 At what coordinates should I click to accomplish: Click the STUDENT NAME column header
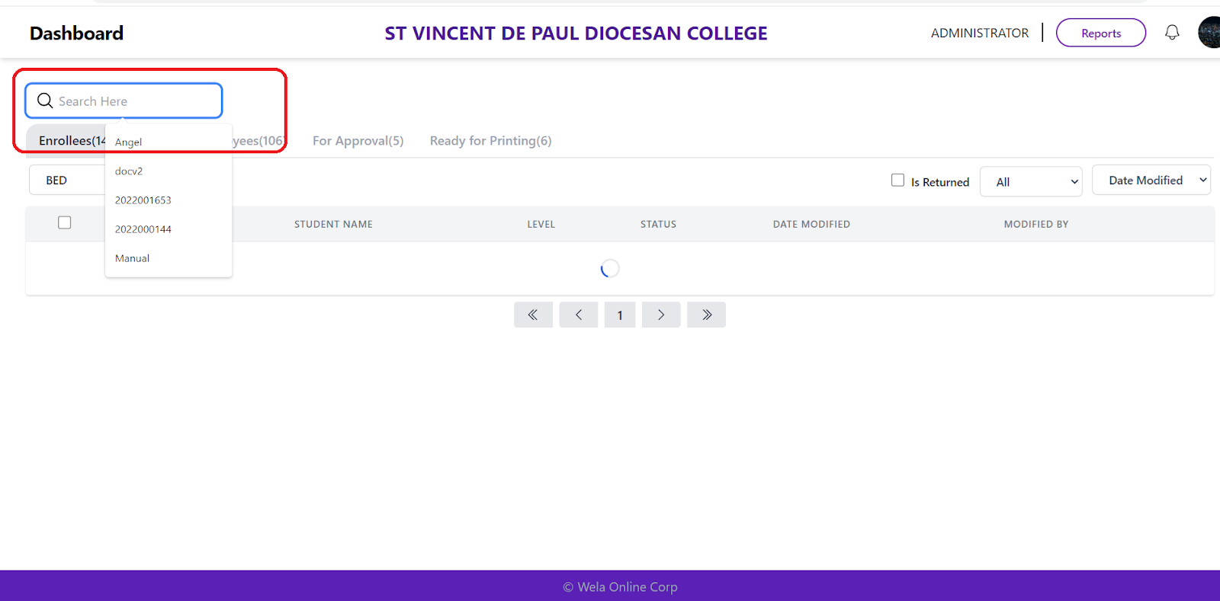333,224
